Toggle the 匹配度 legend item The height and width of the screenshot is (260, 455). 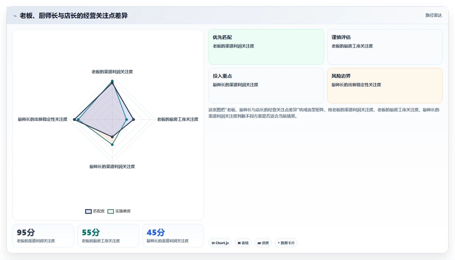click(95, 211)
